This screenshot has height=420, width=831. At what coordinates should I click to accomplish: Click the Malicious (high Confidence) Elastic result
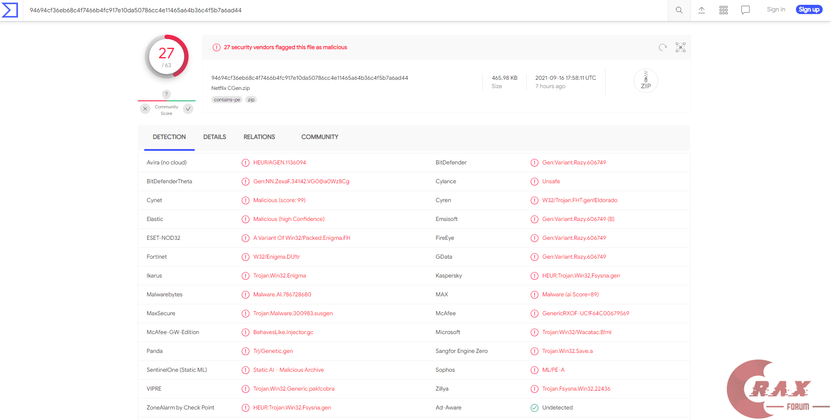click(289, 219)
